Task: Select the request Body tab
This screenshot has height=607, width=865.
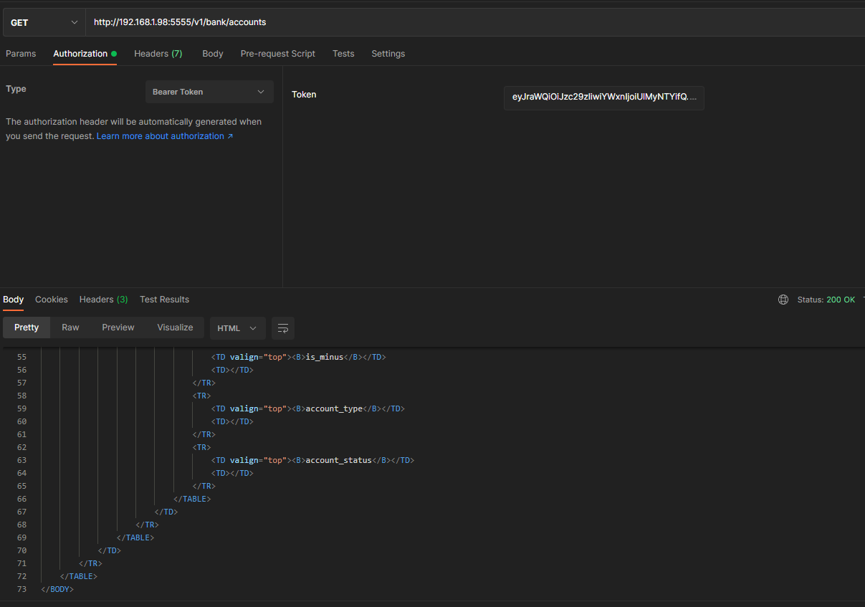Action: click(x=213, y=54)
